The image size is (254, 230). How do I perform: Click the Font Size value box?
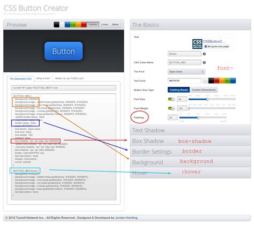tap(182, 99)
